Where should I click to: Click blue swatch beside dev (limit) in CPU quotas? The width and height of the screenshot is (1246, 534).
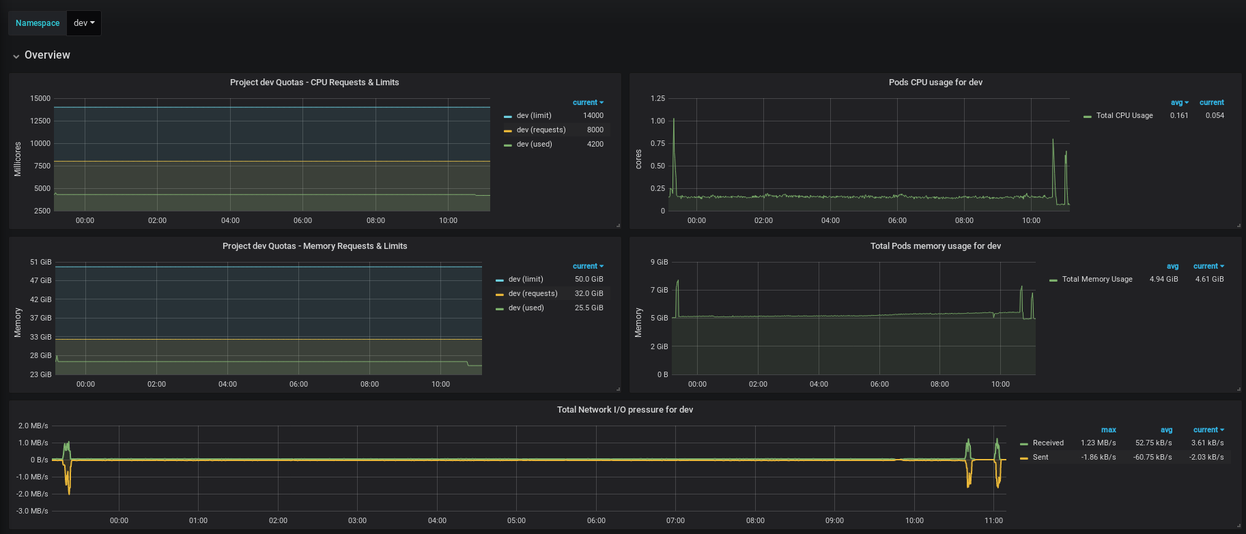(508, 117)
